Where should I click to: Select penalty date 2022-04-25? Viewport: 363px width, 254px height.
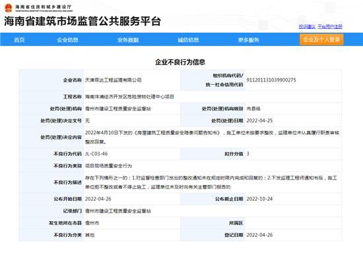259,120
